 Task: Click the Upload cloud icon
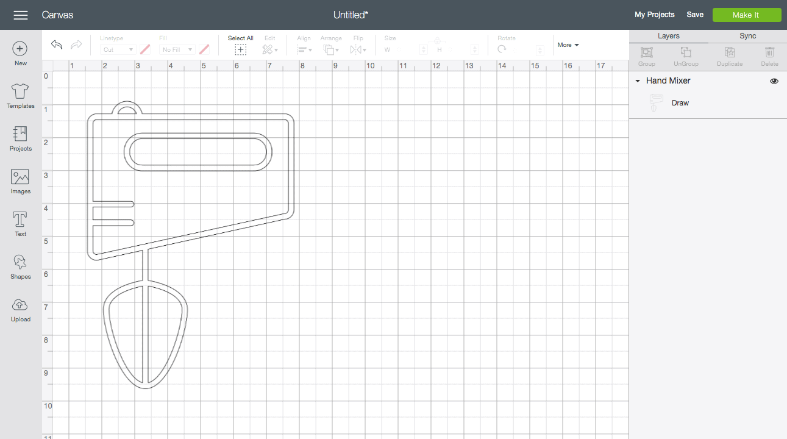click(x=20, y=305)
